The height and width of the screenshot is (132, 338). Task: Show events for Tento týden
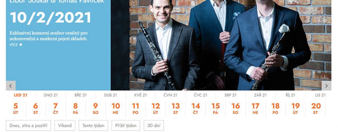coord(93,125)
